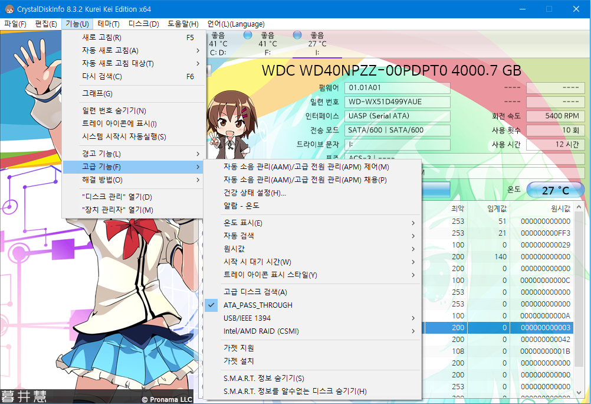The width and height of the screenshot is (591, 404).
Task: Expand the 시작 시 대기 시간(W) submenu
Action: coord(312,262)
